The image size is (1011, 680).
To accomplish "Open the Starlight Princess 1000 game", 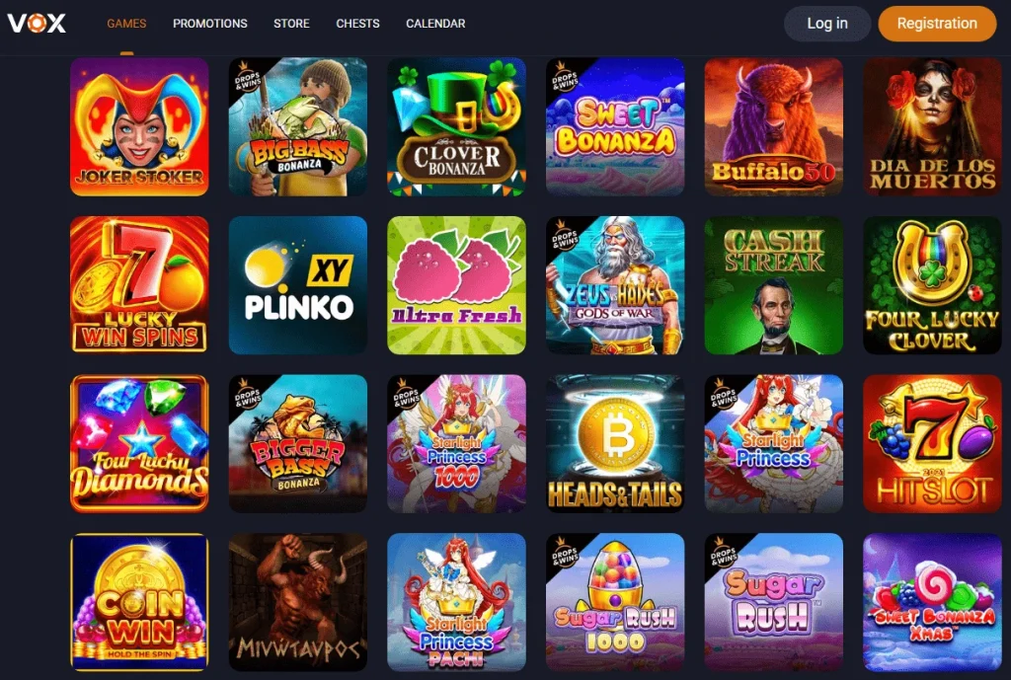I will click(x=456, y=443).
